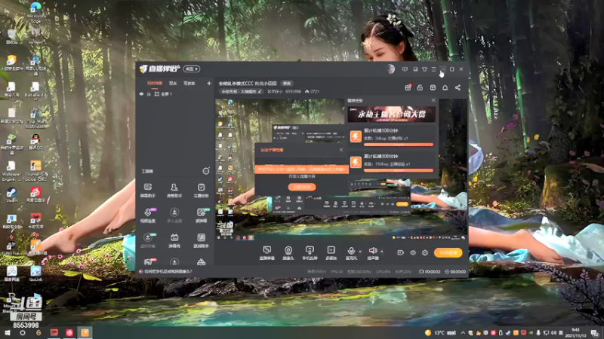The height and width of the screenshot is (339, 604).
Task: Open Steam desktop icon
Action: point(11,194)
